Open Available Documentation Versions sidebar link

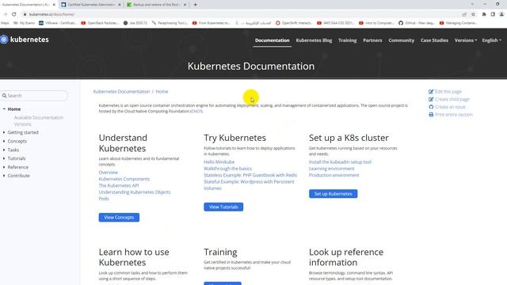tap(39, 121)
